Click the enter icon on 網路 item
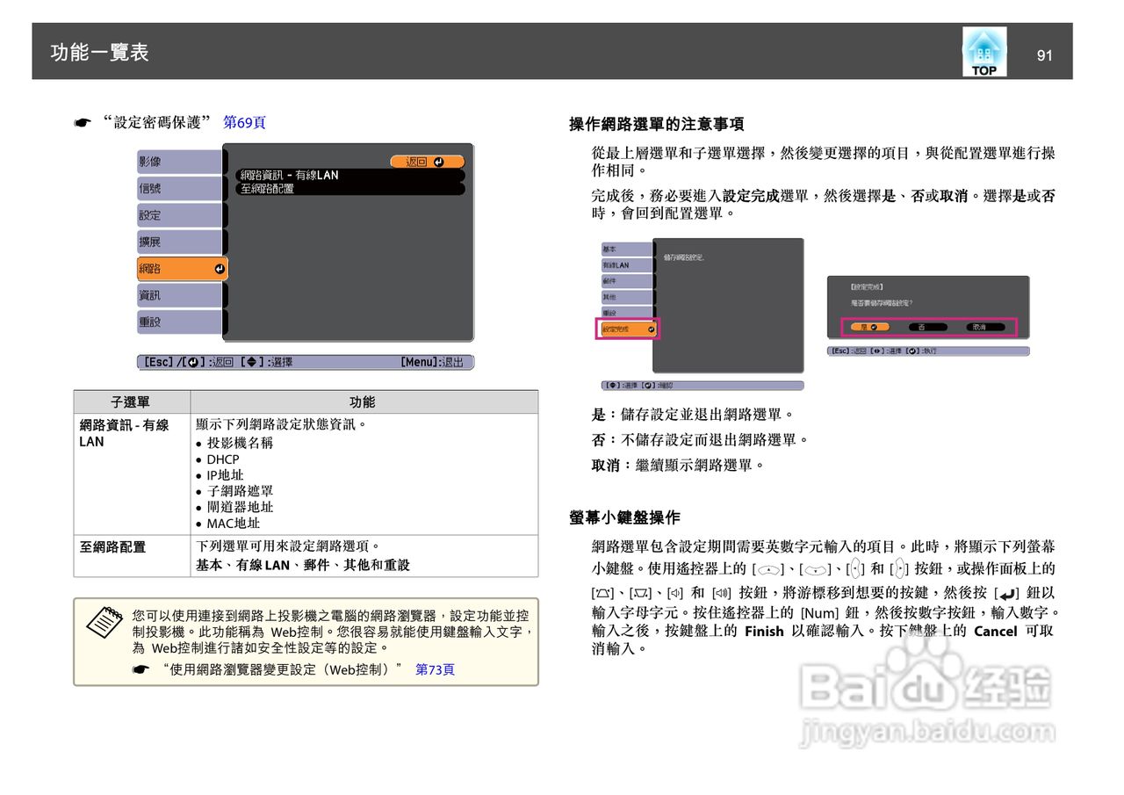This screenshot has height=795, width=1124. 219,269
